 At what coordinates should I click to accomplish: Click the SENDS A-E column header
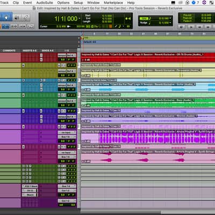pyautogui.click(x=48, y=51)
